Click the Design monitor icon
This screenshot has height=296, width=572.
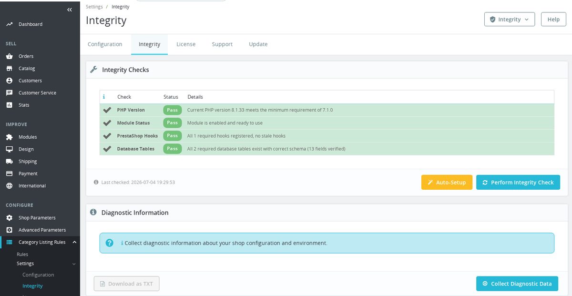tap(9, 149)
